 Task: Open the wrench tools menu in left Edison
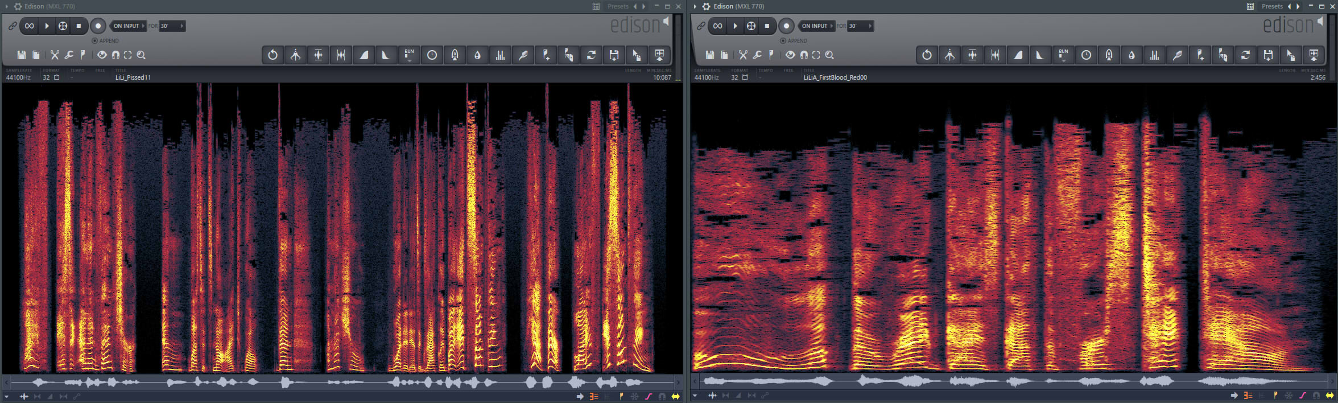[x=69, y=55]
